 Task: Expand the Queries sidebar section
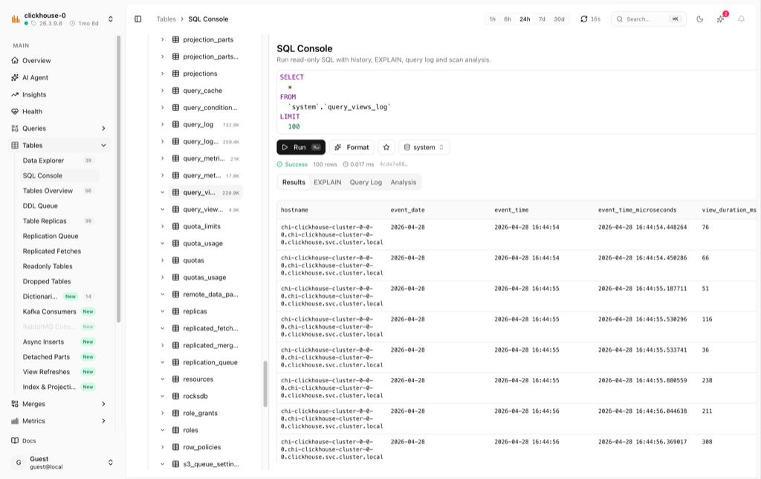point(103,128)
